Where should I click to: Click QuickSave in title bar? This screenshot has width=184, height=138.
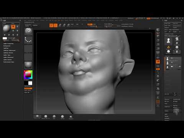click(x=131, y=18)
